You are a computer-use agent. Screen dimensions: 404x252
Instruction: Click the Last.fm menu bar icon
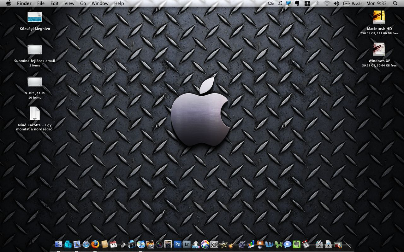(270, 3)
